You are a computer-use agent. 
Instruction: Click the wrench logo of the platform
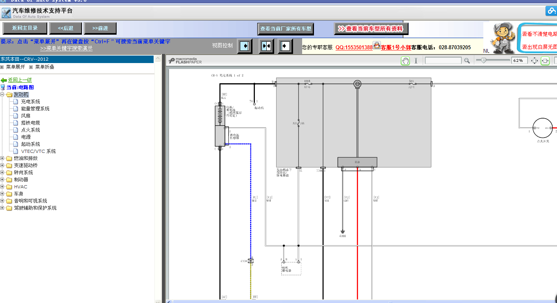click(x=6, y=13)
